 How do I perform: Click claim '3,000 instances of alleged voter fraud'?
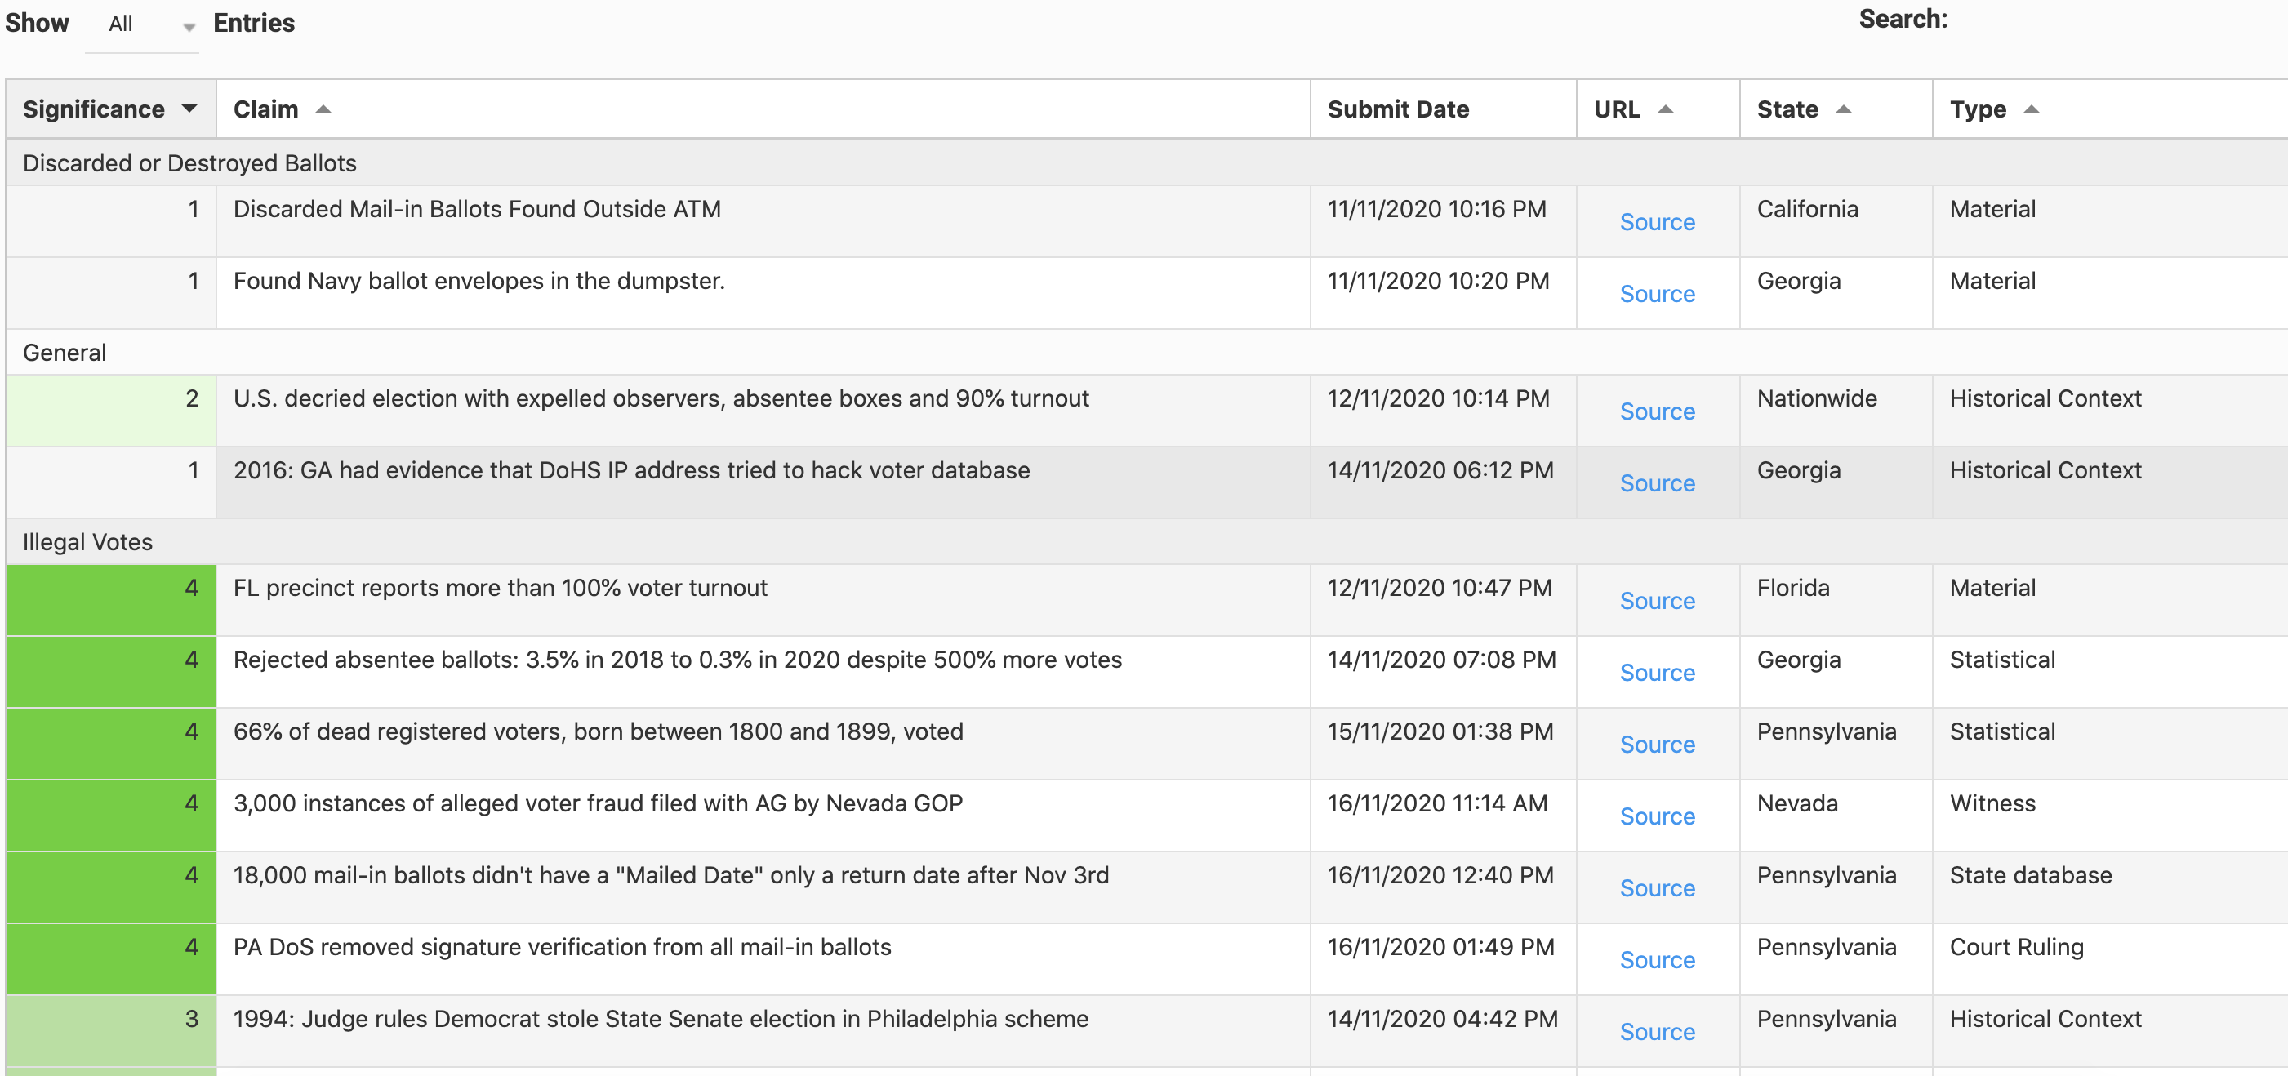point(598,804)
